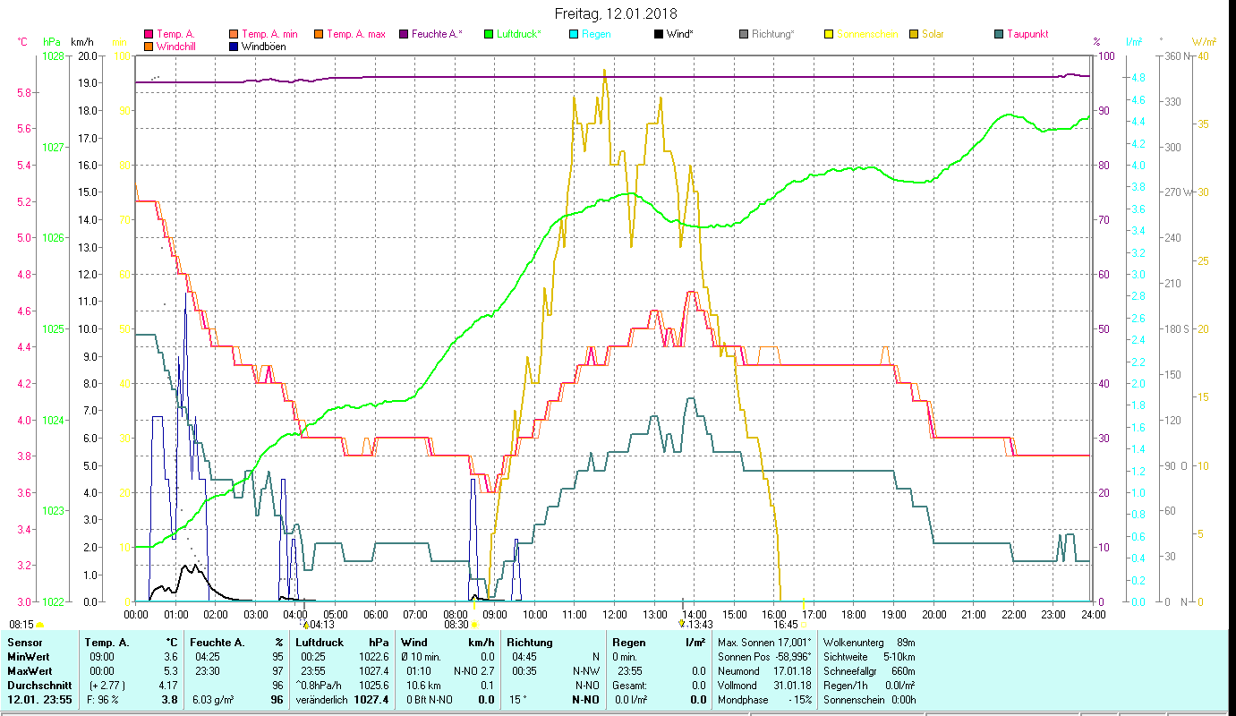Viewport: 1236px width, 716px height.
Task: Click the 0 Bft N-NO wind reading
Action: [x=430, y=700]
